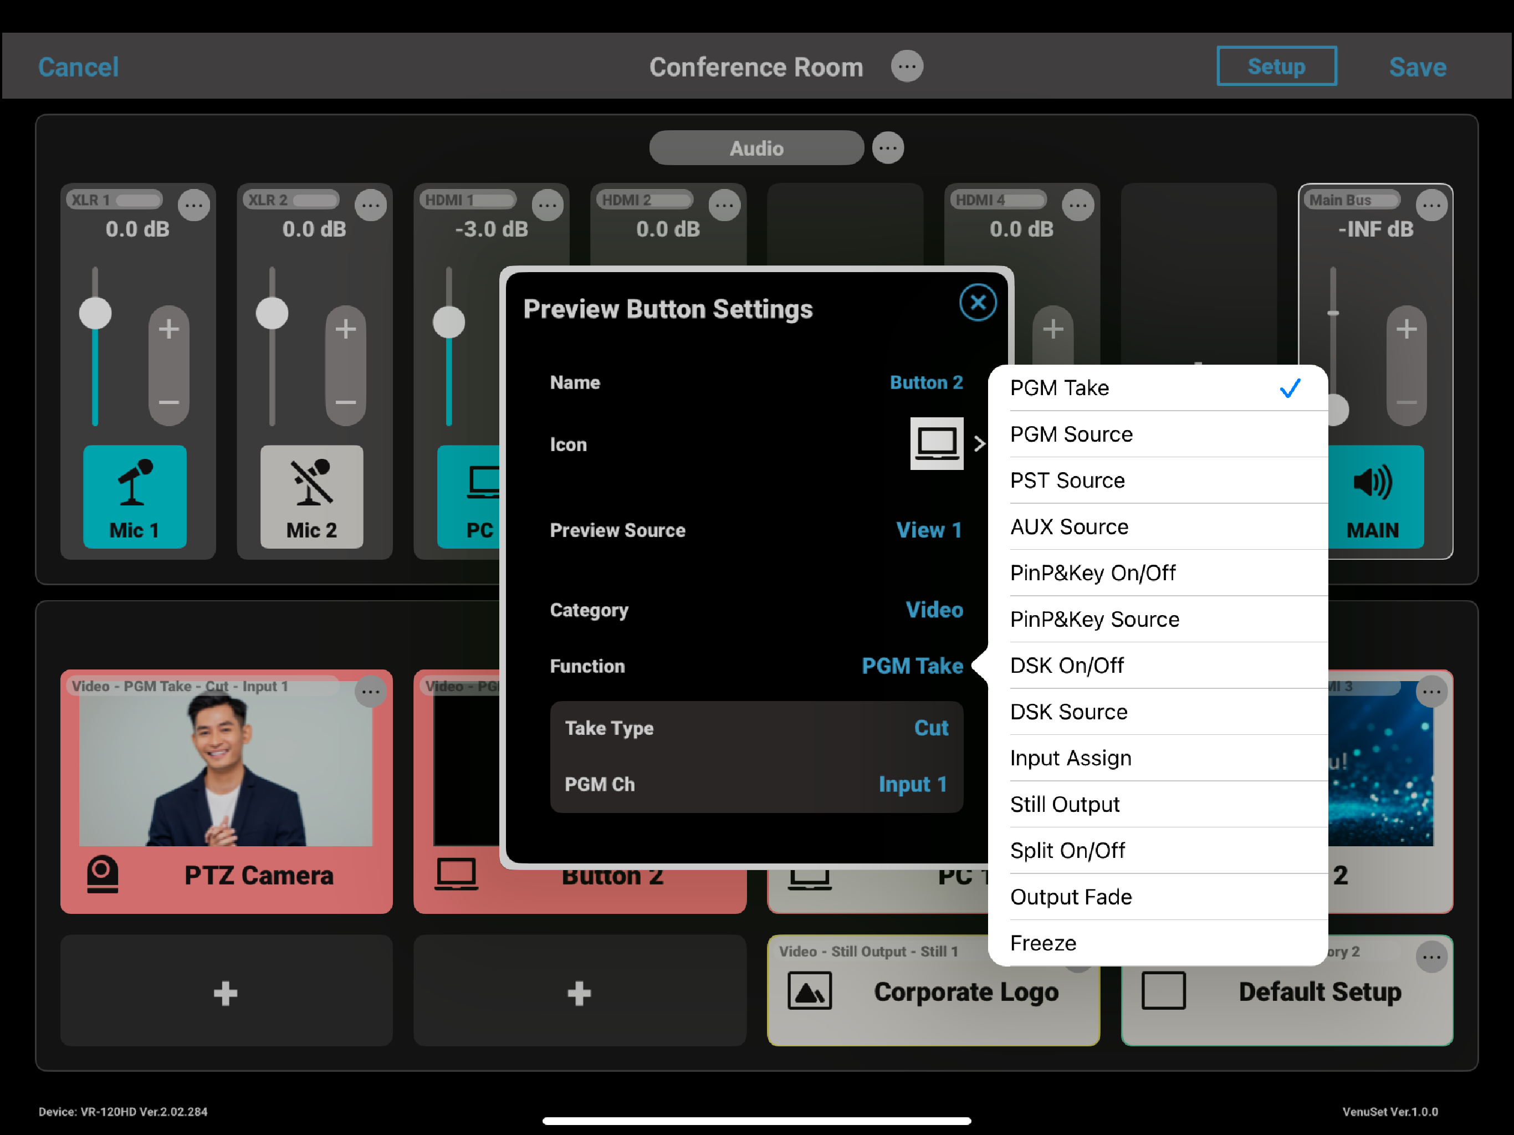Click the Setup button

[x=1276, y=67]
